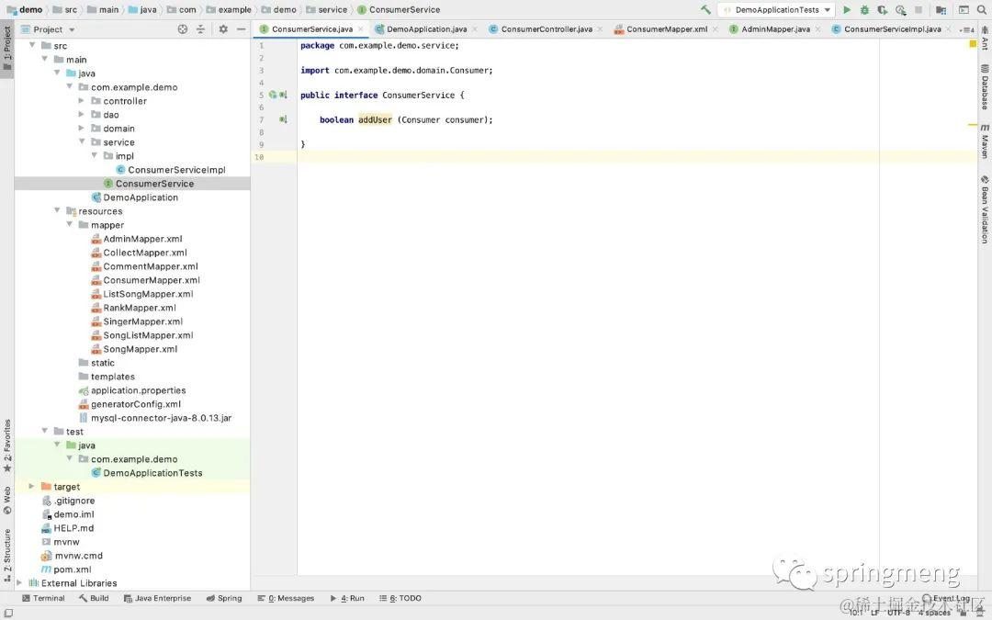This screenshot has height=620, width=992.
Task: Click the Build Project hammer icon
Action: click(705, 9)
